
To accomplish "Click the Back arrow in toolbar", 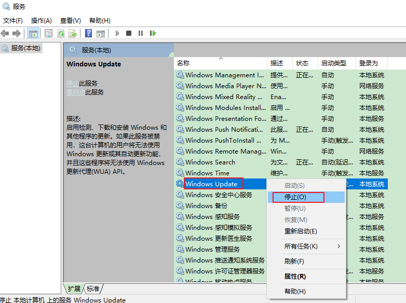I will click(x=5, y=33).
